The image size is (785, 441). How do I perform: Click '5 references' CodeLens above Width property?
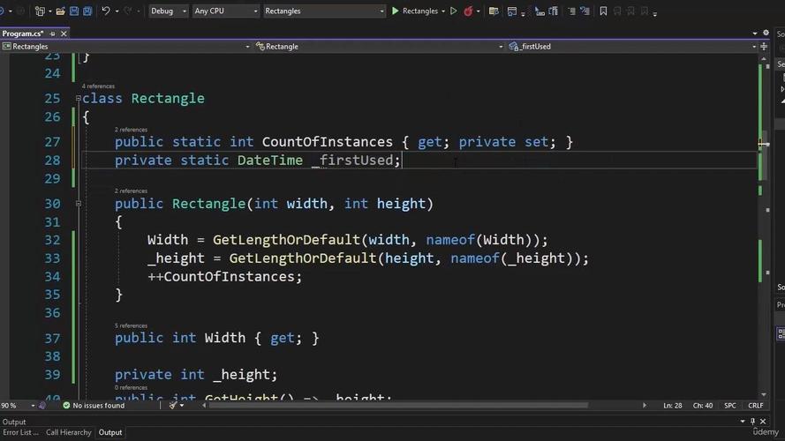coord(131,325)
